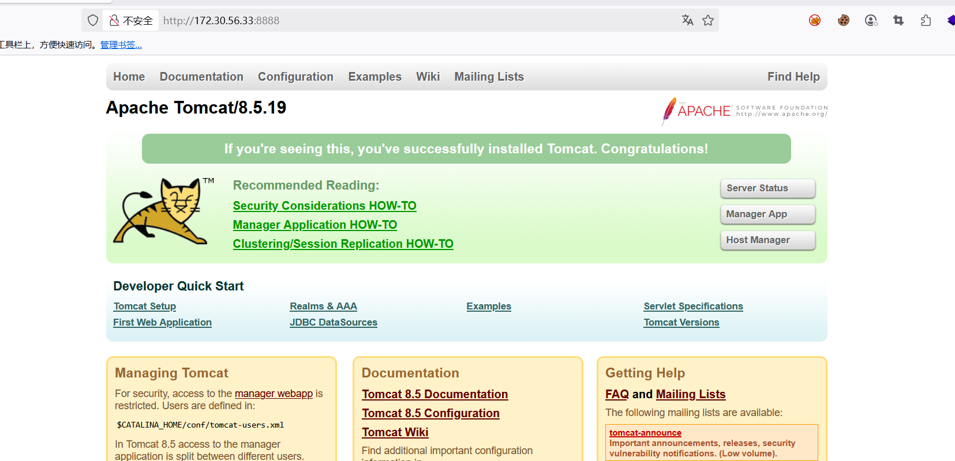The height and width of the screenshot is (461, 955).
Task: Click the Apache Tomcat/8.5.19 heading
Action: coord(196,108)
